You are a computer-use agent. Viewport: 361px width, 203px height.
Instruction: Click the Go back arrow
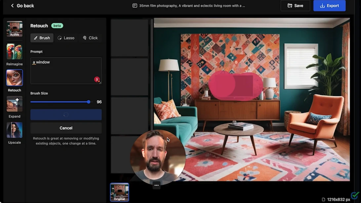pyautogui.click(x=12, y=6)
